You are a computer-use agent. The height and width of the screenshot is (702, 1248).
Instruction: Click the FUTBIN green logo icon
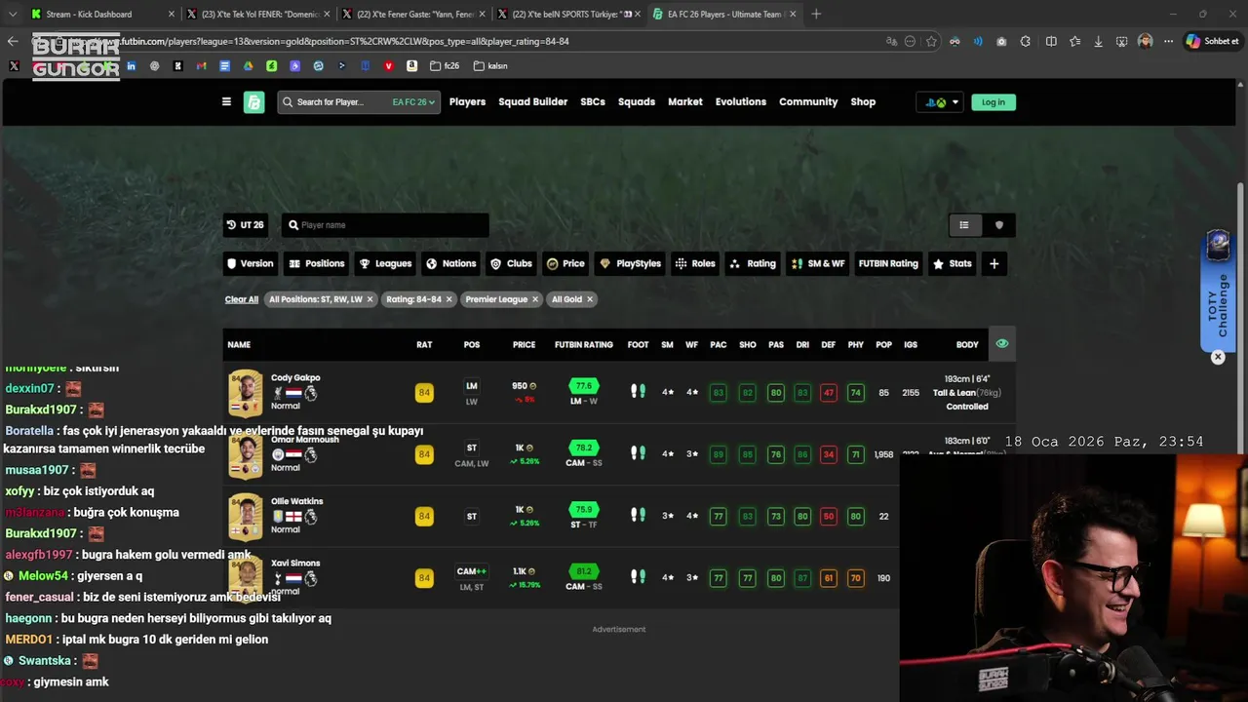coord(253,102)
